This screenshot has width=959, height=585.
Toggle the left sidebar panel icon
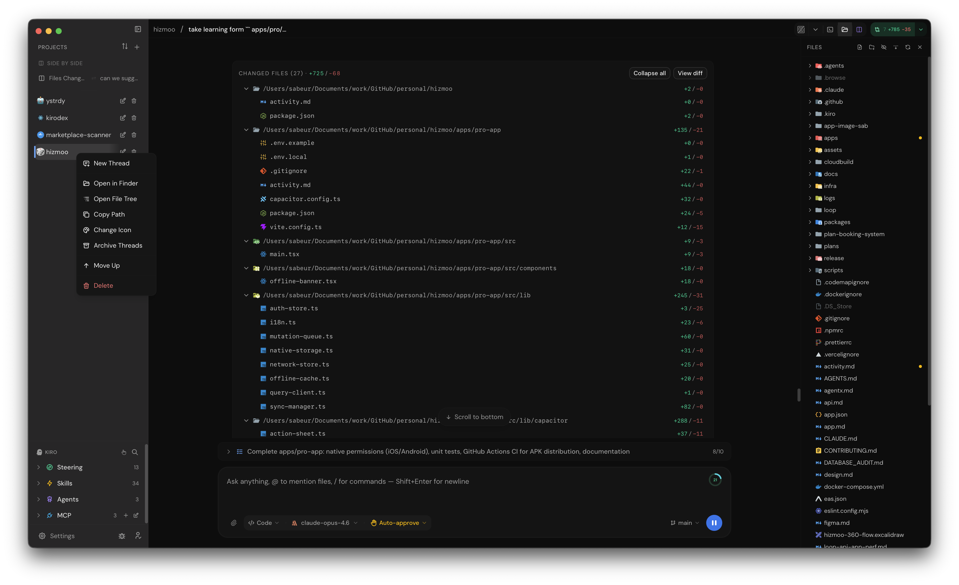tap(138, 29)
